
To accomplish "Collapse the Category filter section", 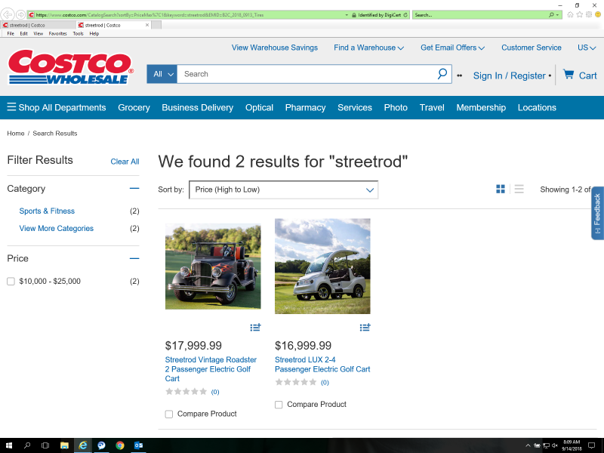I will [x=134, y=189].
